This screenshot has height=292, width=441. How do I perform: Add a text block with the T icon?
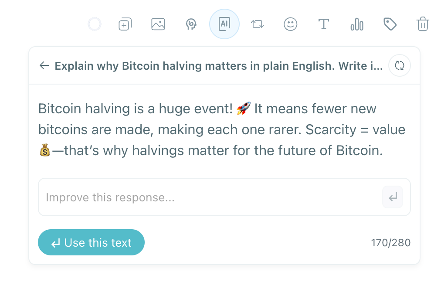tap(323, 24)
